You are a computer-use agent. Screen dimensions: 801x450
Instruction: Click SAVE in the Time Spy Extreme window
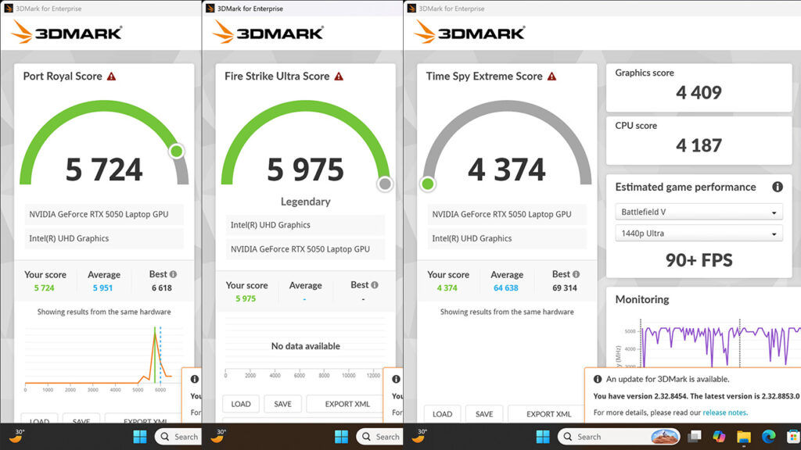(x=484, y=414)
